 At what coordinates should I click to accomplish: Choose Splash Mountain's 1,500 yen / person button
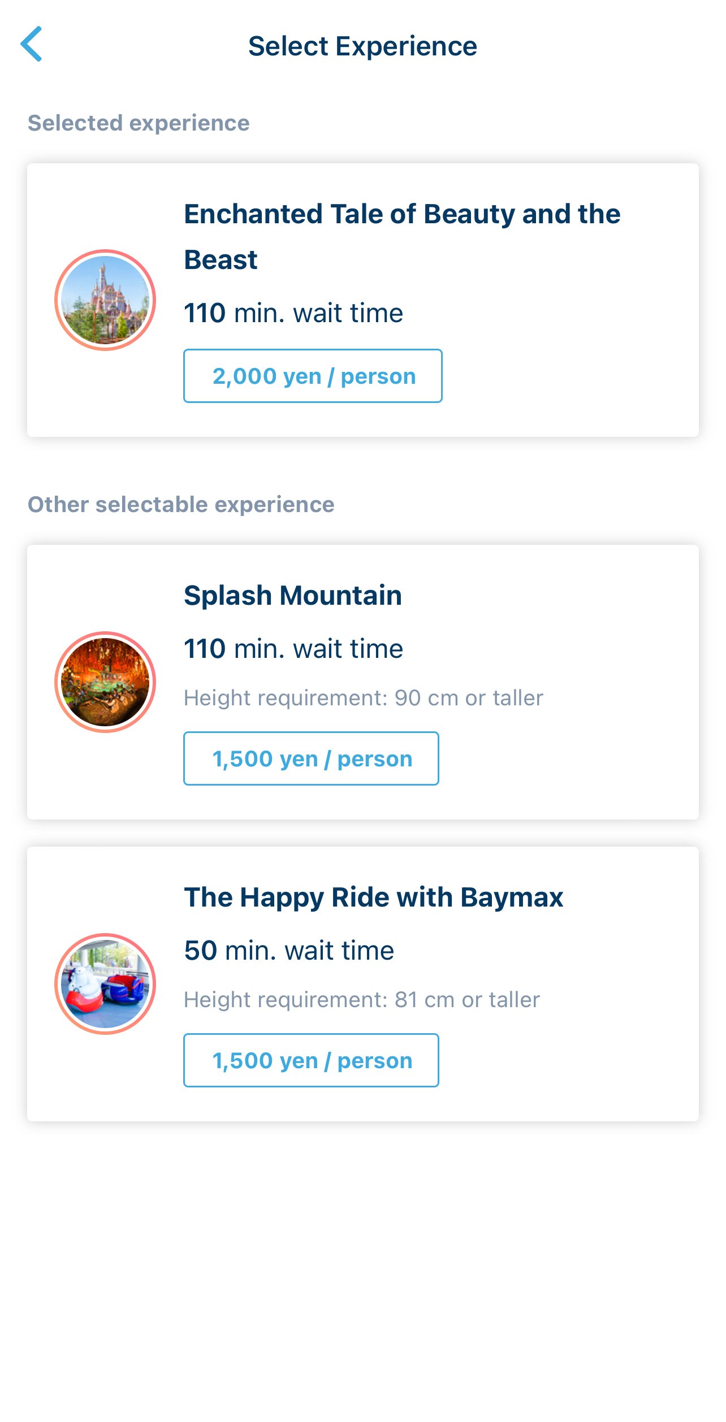click(x=311, y=758)
